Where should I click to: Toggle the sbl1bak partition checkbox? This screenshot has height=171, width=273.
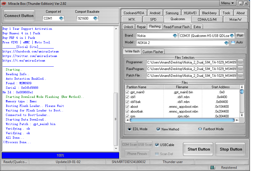tap(127, 102)
